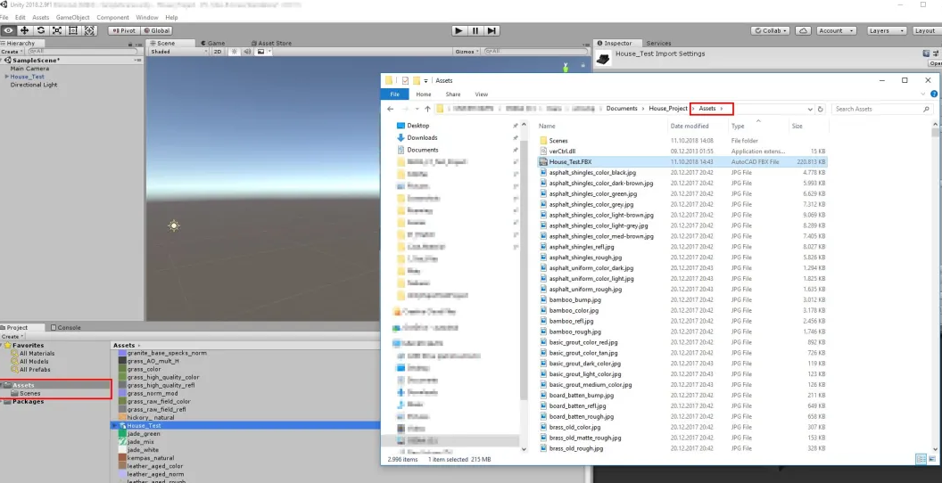The height and width of the screenshot is (483, 942).
Task: Sort Explorer files by Date modified
Action: tap(690, 126)
